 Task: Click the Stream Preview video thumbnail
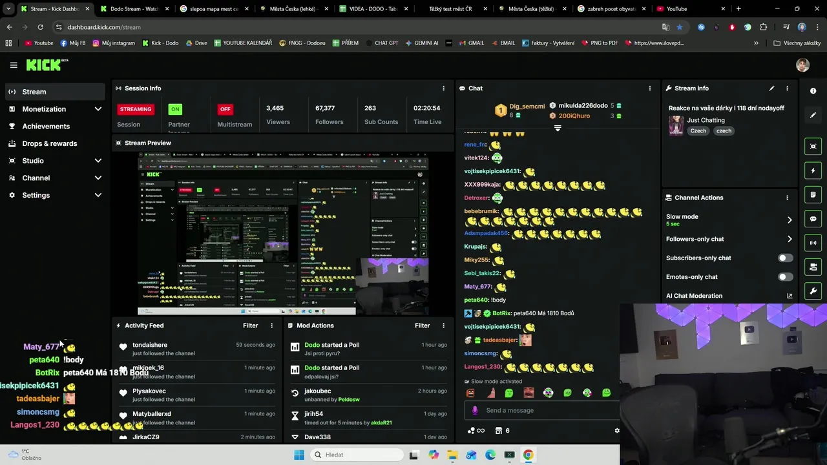(x=283, y=234)
